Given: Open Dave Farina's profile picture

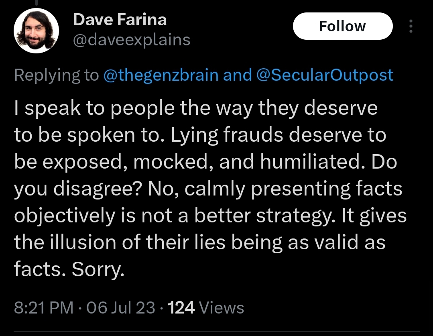Looking at the screenshot, I should click(36, 31).
